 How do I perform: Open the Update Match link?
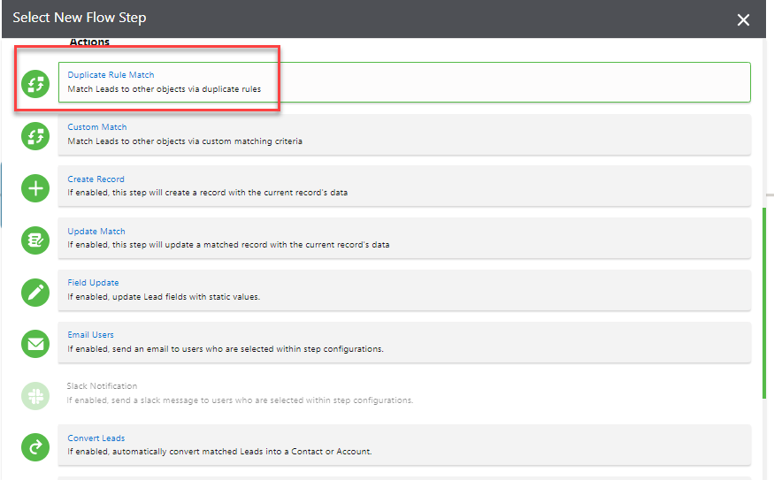[96, 232]
